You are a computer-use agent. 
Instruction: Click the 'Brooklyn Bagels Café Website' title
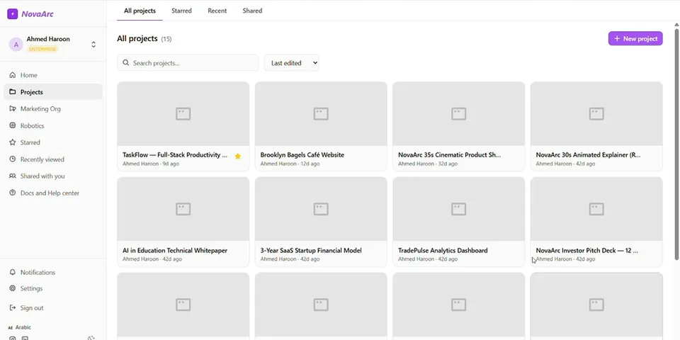point(302,155)
